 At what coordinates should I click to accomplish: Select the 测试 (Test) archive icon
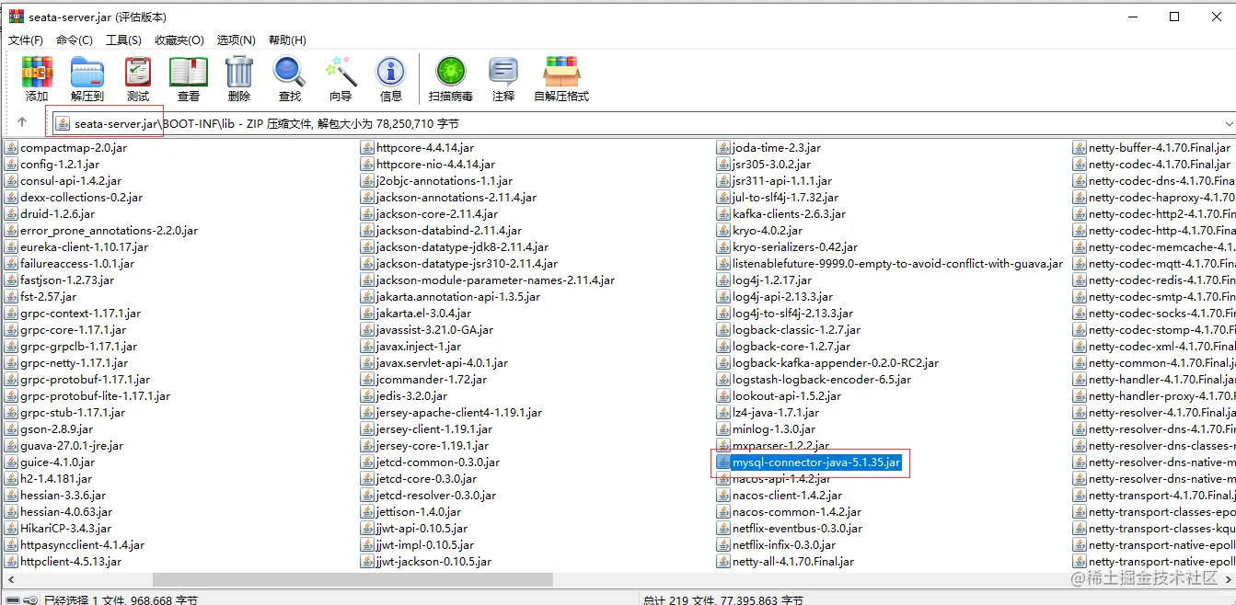pyautogui.click(x=137, y=78)
